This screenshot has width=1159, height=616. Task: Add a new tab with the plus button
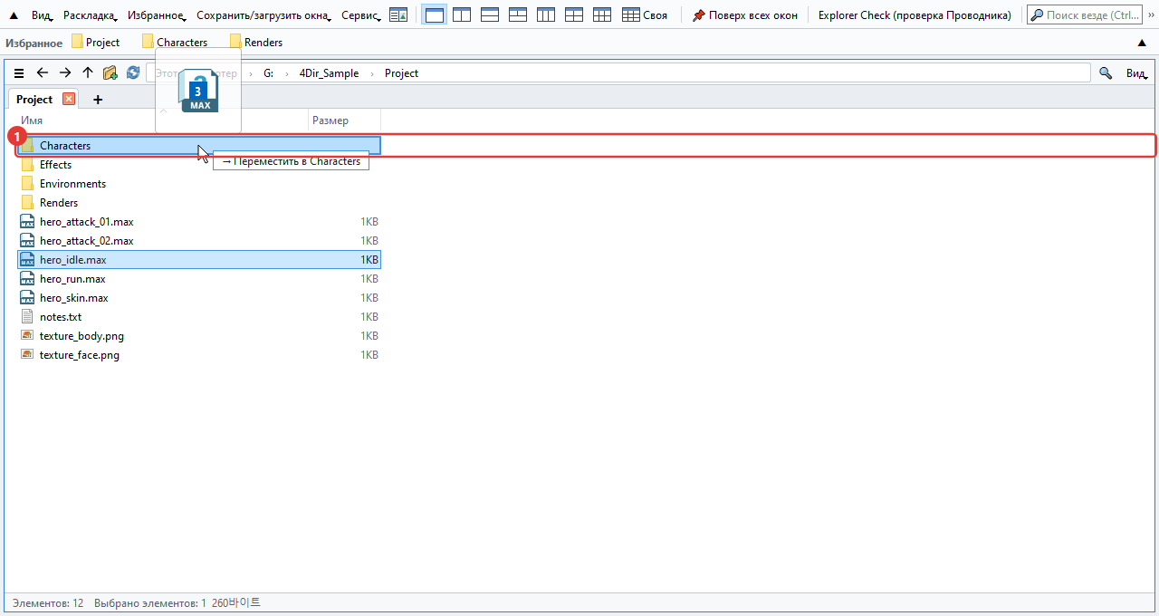98,100
